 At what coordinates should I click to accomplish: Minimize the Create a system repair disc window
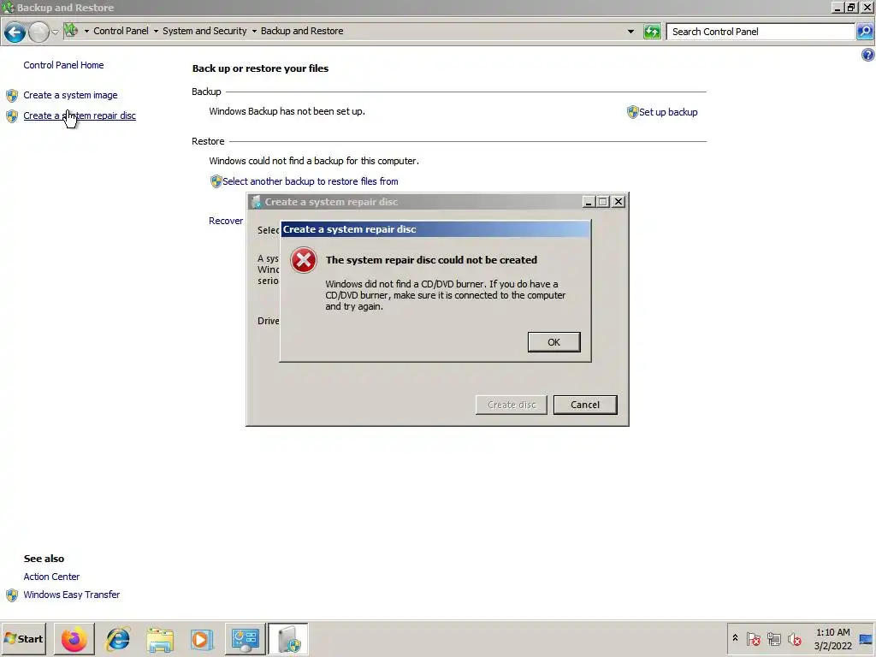pyautogui.click(x=589, y=202)
